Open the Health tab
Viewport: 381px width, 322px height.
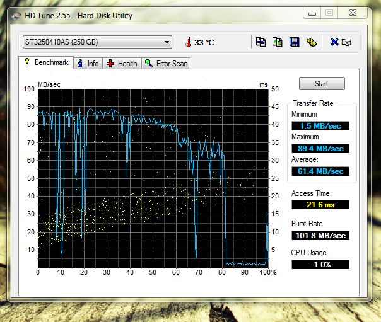[x=122, y=64]
